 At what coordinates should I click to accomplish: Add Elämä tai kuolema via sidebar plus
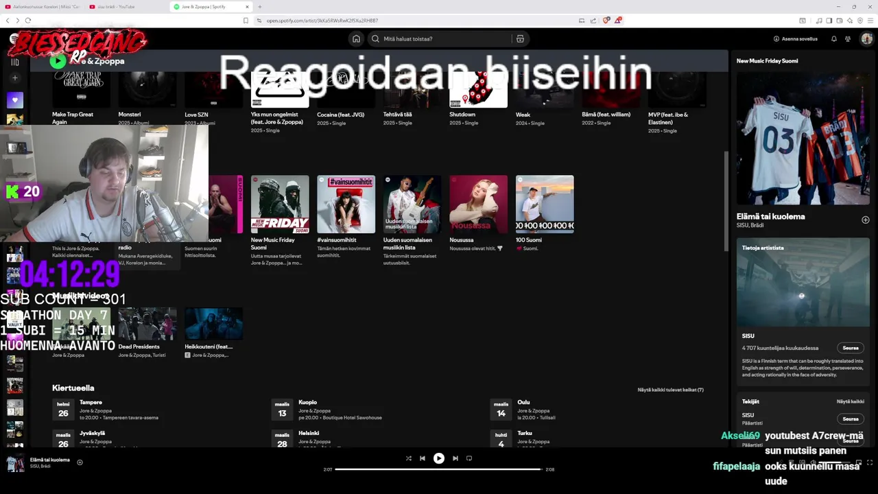865,220
